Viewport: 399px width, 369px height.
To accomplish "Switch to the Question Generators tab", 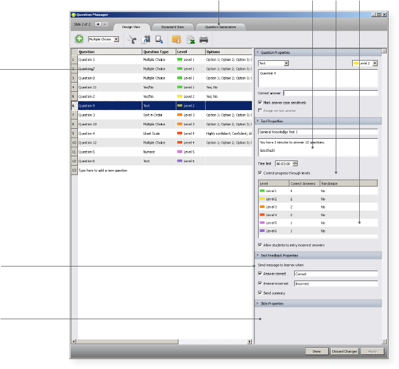I will [220, 27].
